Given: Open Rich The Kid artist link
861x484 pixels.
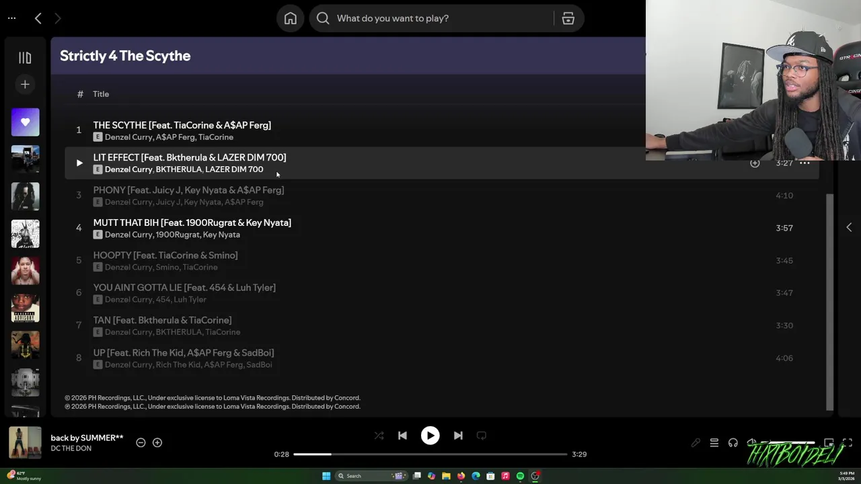Looking at the screenshot, I should pyautogui.click(x=178, y=364).
